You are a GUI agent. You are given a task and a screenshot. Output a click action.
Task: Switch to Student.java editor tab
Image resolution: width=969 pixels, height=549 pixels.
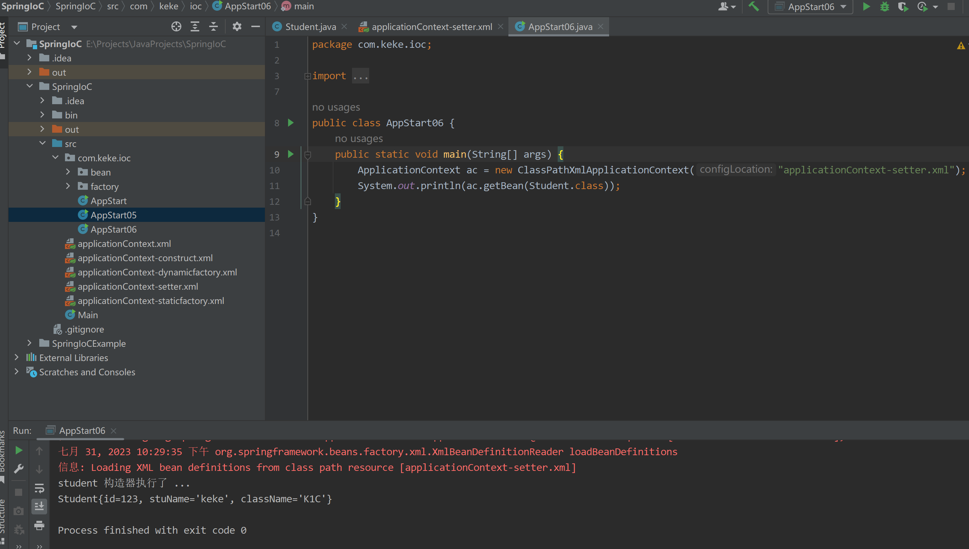(310, 27)
